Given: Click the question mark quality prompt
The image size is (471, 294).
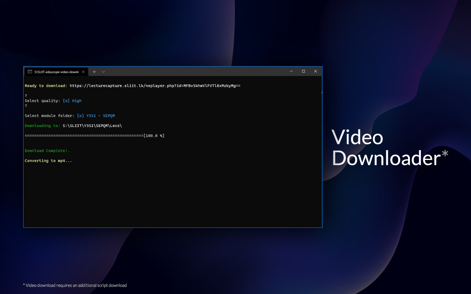Looking at the screenshot, I should tap(25, 95).
